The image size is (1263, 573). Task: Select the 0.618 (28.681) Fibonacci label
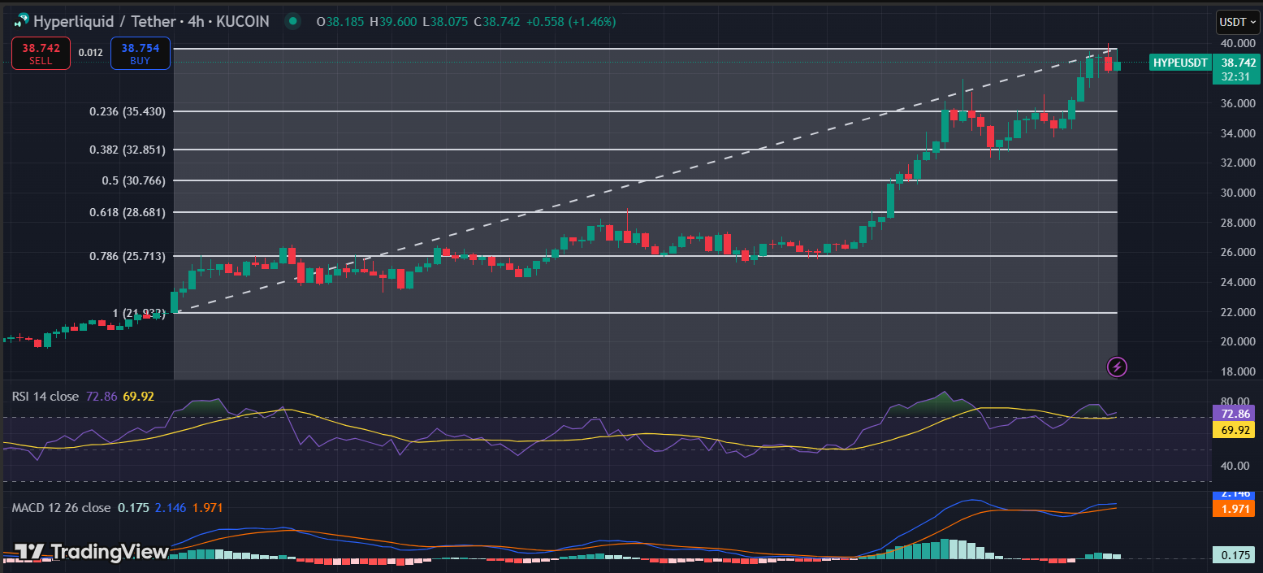coord(128,212)
